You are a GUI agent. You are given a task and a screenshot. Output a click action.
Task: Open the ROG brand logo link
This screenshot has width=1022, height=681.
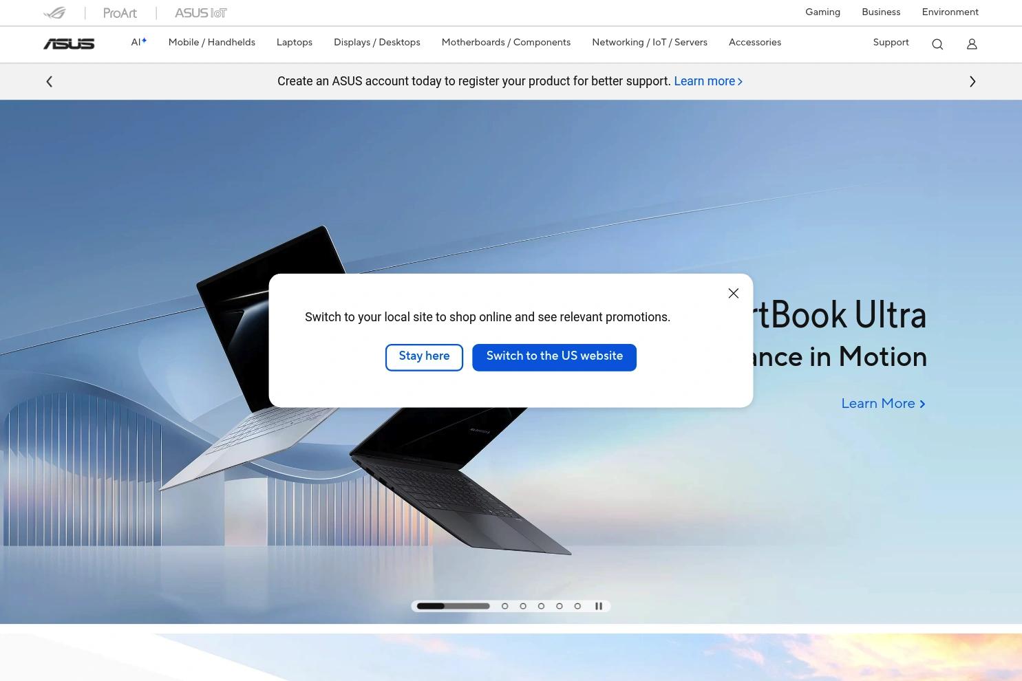click(x=54, y=13)
